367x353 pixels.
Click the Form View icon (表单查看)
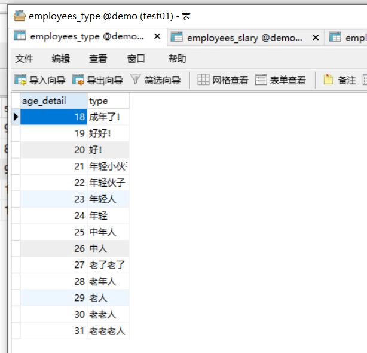261,80
